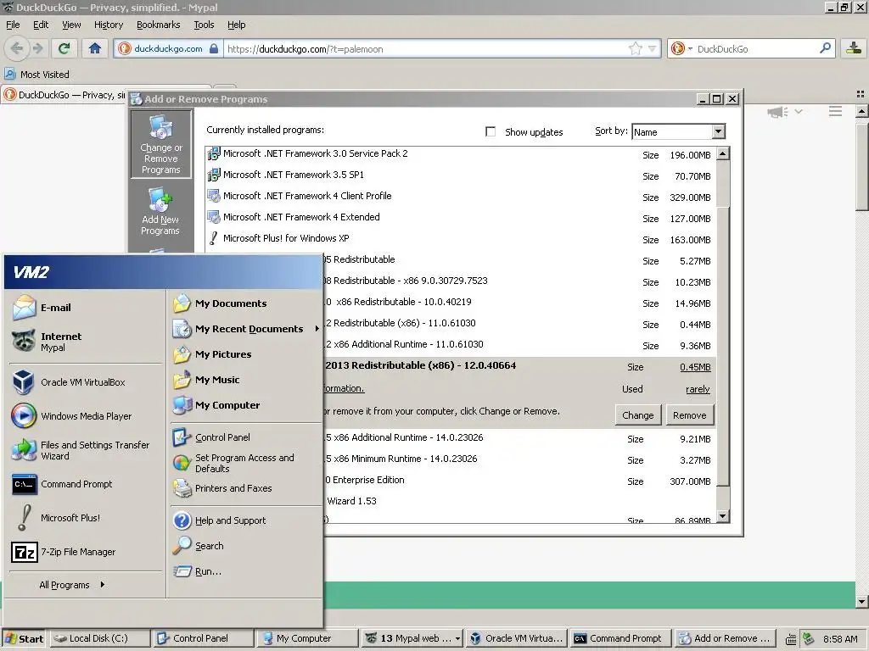The width and height of the screenshot is (869, 651).
Task: Expand the All Programs submenu
Action: tap(72, 585)
